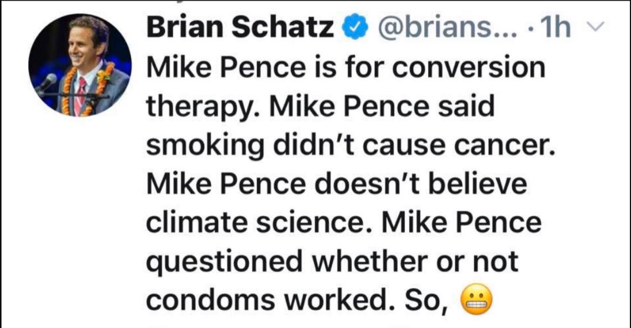Image resolution: width=631 pixels, height=328 pixels.
Task: Open the Brian Schatz display name
Action: point(240,27)
